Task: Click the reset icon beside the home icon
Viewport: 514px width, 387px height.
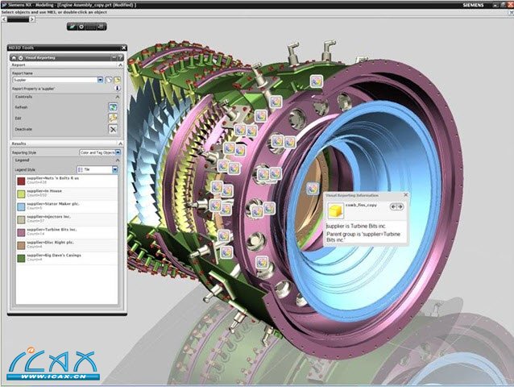Action: tap(20, 58)
